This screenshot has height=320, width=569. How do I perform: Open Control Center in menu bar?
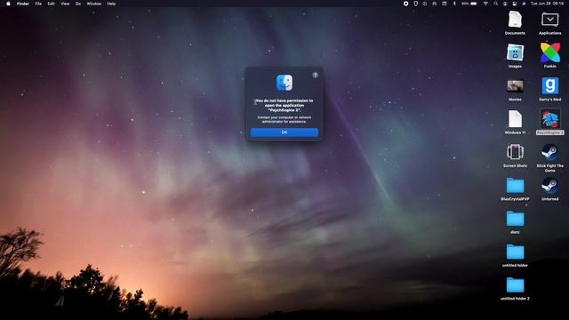click(515, 4)
